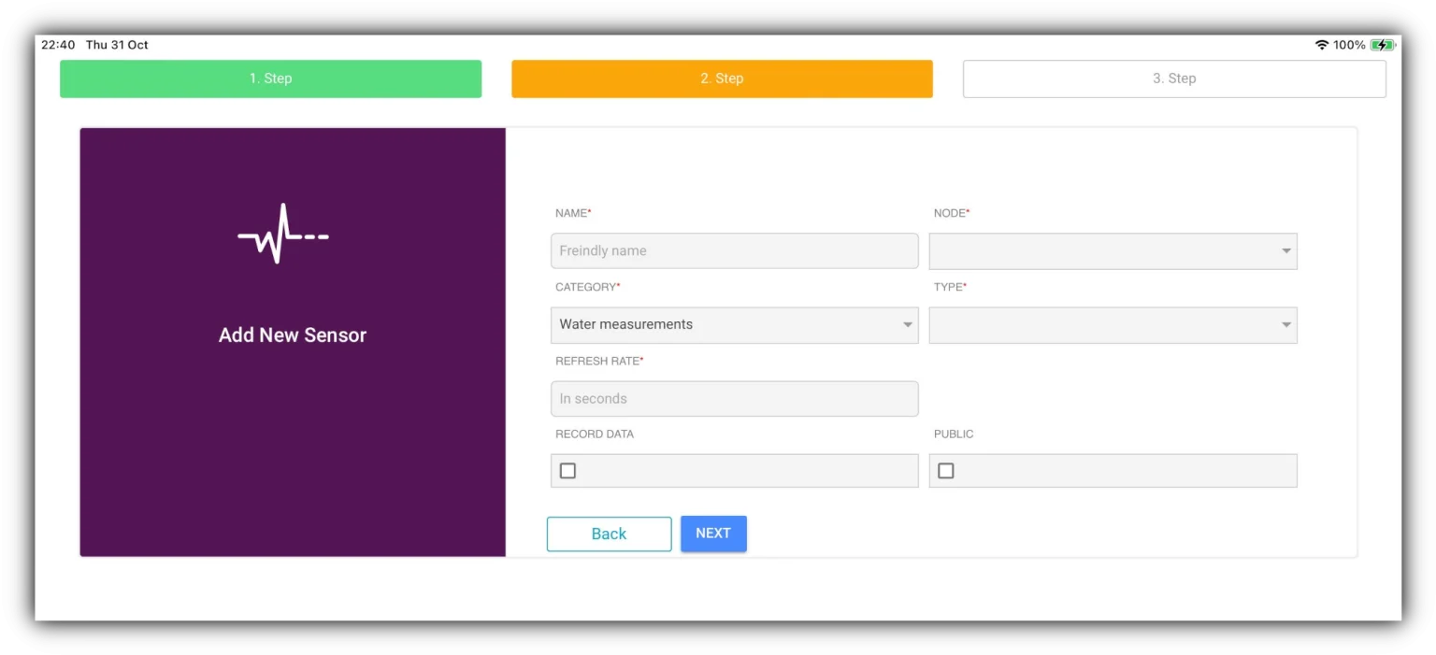Click the Type dropdown arrow icon
1436x655 pixels.
point(1285,325)
